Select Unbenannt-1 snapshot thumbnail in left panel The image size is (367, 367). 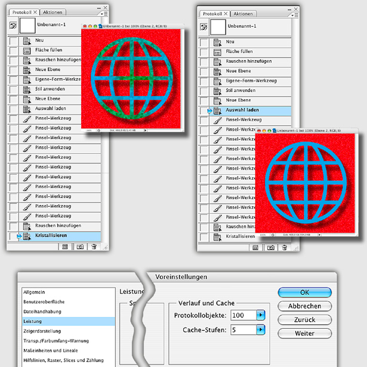coord(27,26)
